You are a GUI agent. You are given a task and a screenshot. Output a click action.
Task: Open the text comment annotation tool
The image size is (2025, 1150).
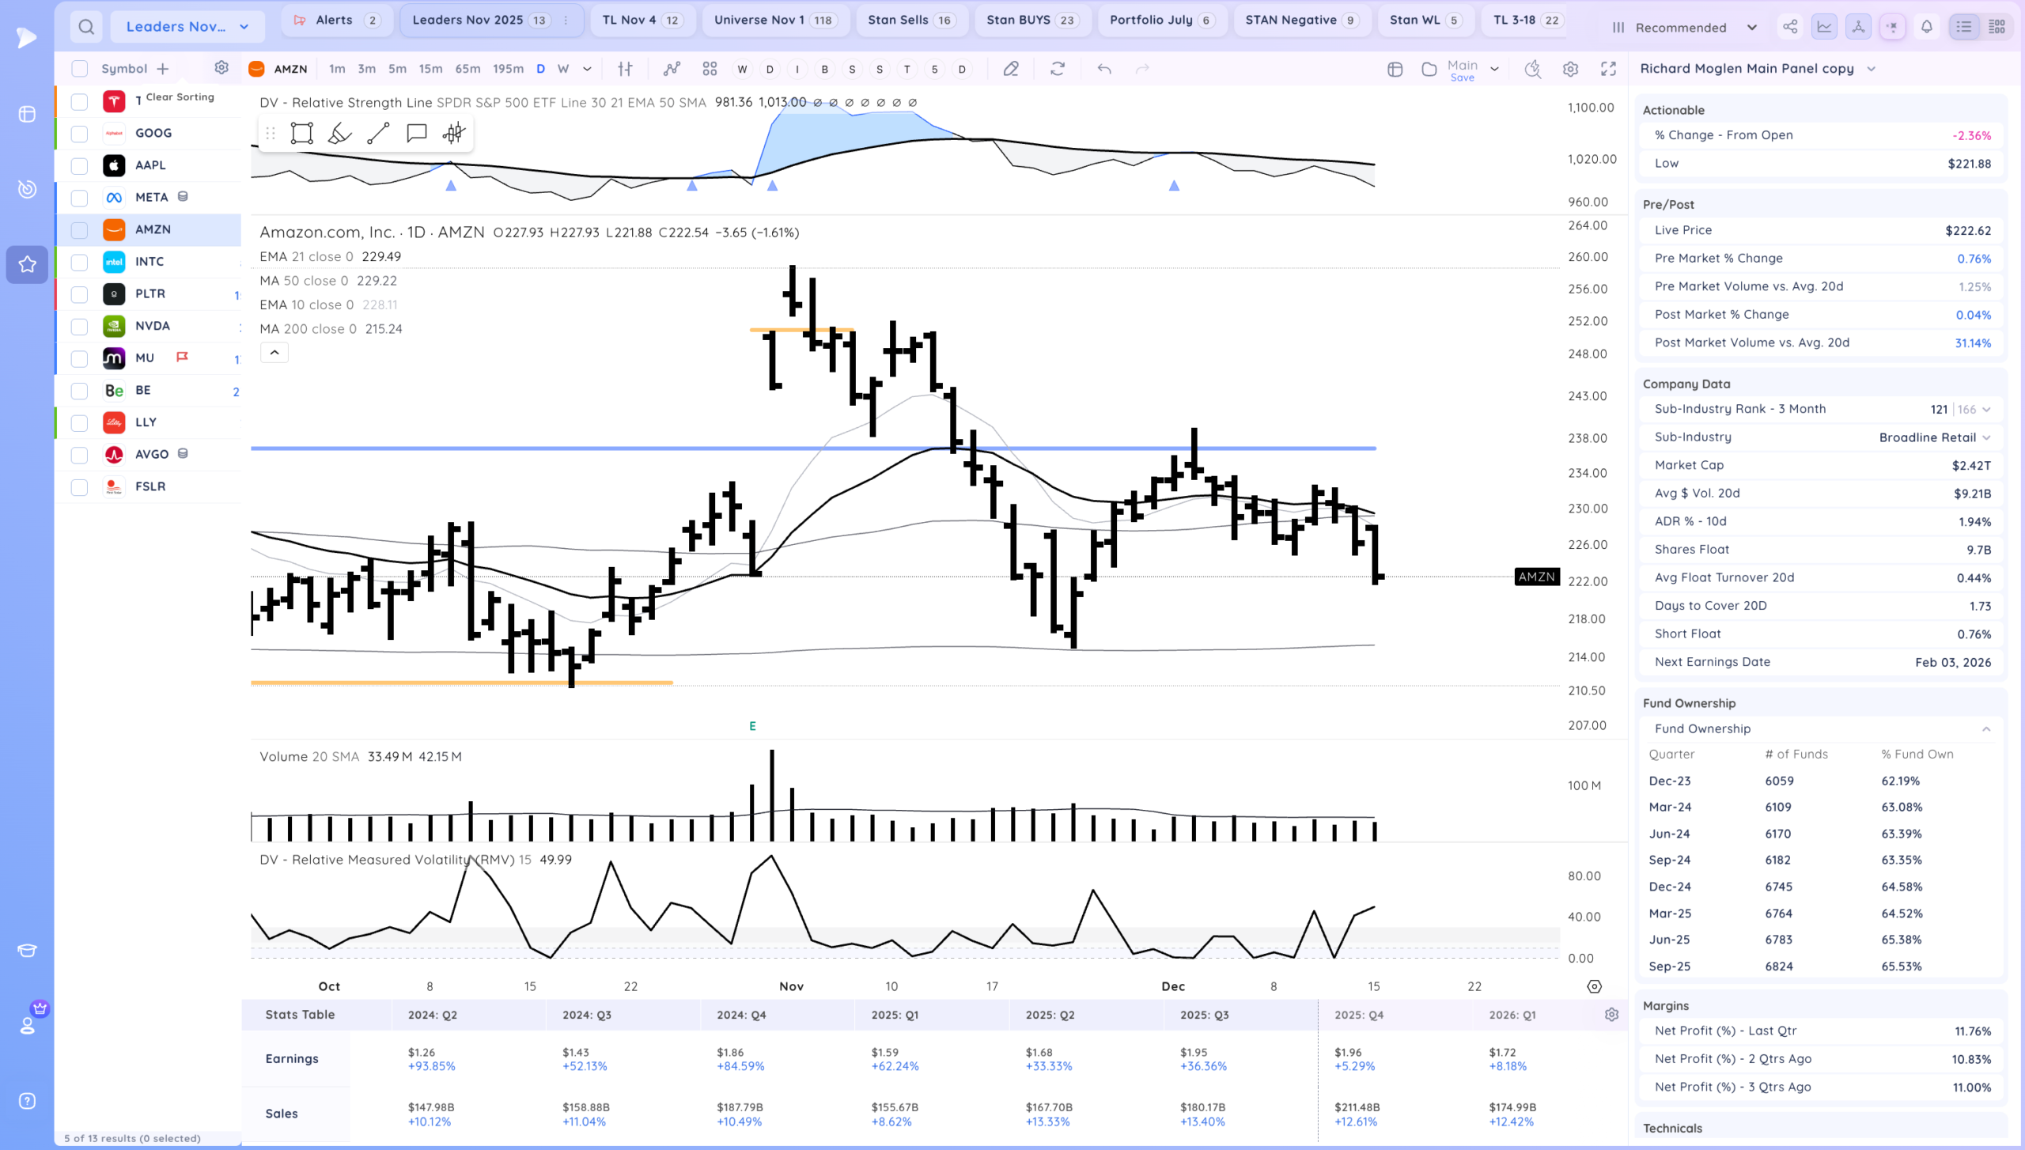(x=416, y=133)
